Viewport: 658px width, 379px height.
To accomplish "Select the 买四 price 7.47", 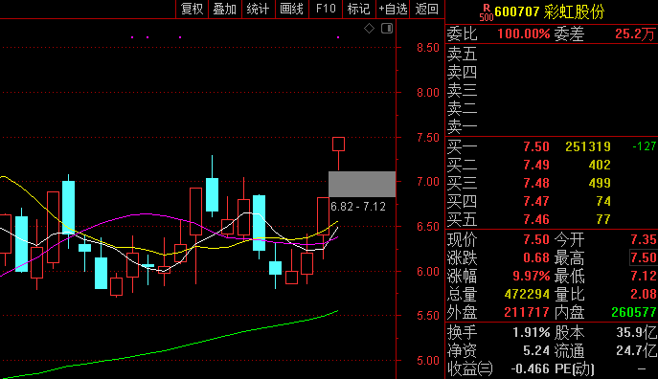I will point(536,202).
